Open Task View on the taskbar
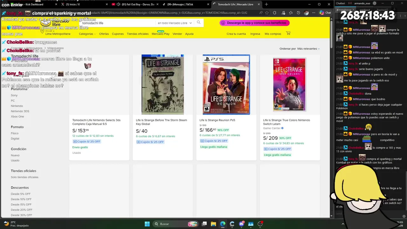 coord(204,224)
